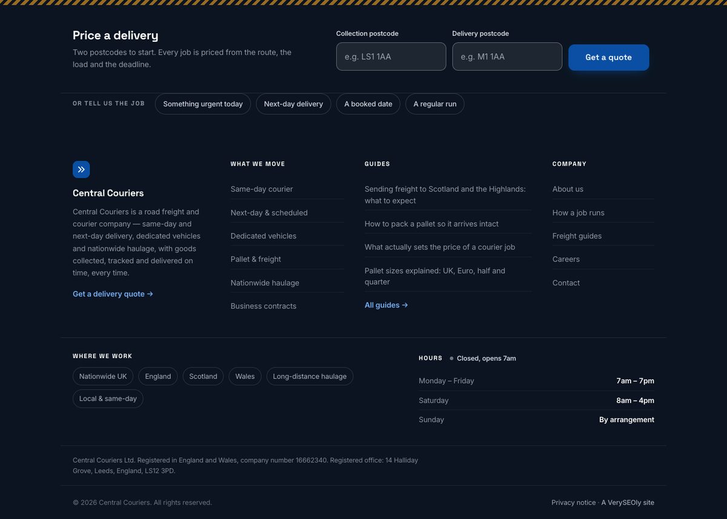View the All guides link
This screenshot has width=727, height=519.
tap(387, 305)
